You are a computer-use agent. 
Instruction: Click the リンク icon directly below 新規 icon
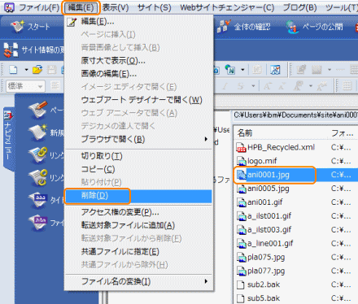point(38,154)
